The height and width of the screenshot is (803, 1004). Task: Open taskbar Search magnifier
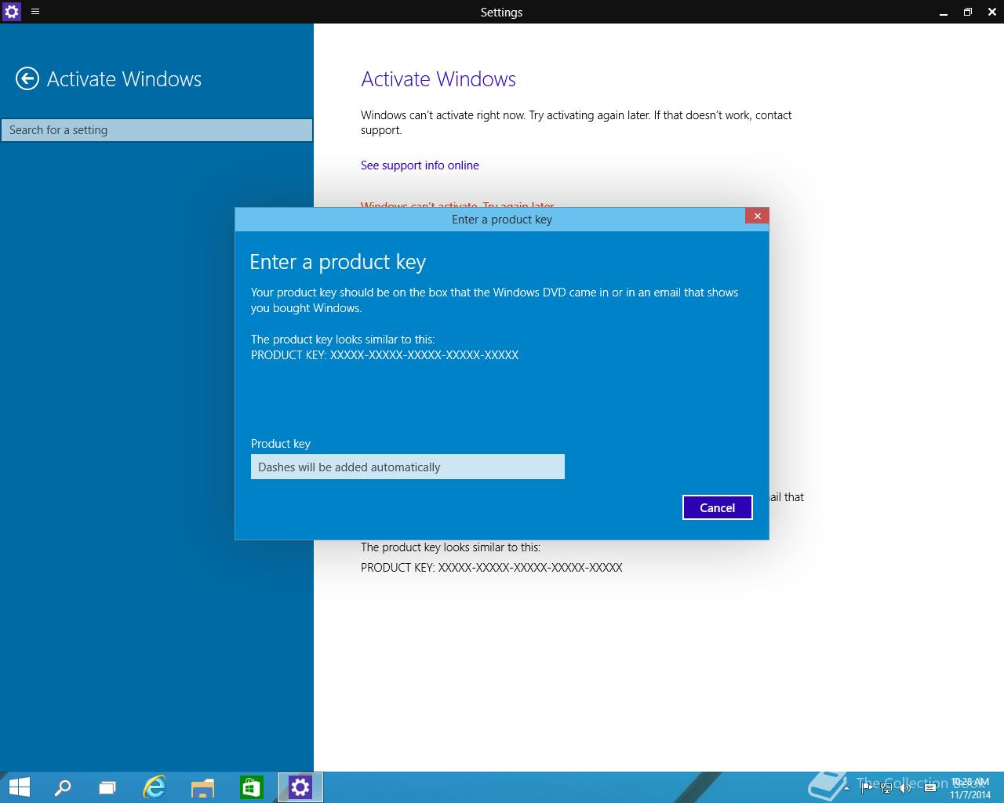point(62,787)
